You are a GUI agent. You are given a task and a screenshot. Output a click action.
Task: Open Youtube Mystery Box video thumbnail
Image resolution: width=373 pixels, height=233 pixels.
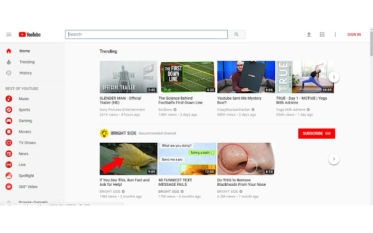click(x=246, y=77)
